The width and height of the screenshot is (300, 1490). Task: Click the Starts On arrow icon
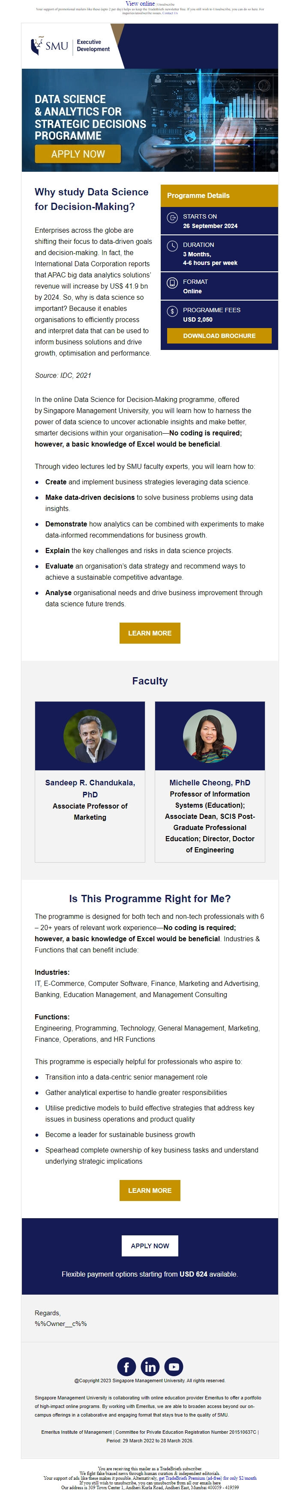tap(172, 217)
